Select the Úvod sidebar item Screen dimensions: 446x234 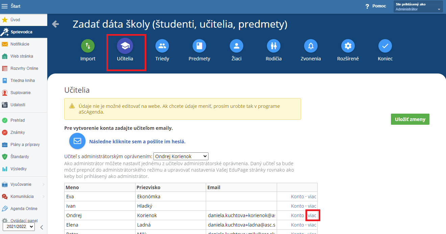(24, 20)
